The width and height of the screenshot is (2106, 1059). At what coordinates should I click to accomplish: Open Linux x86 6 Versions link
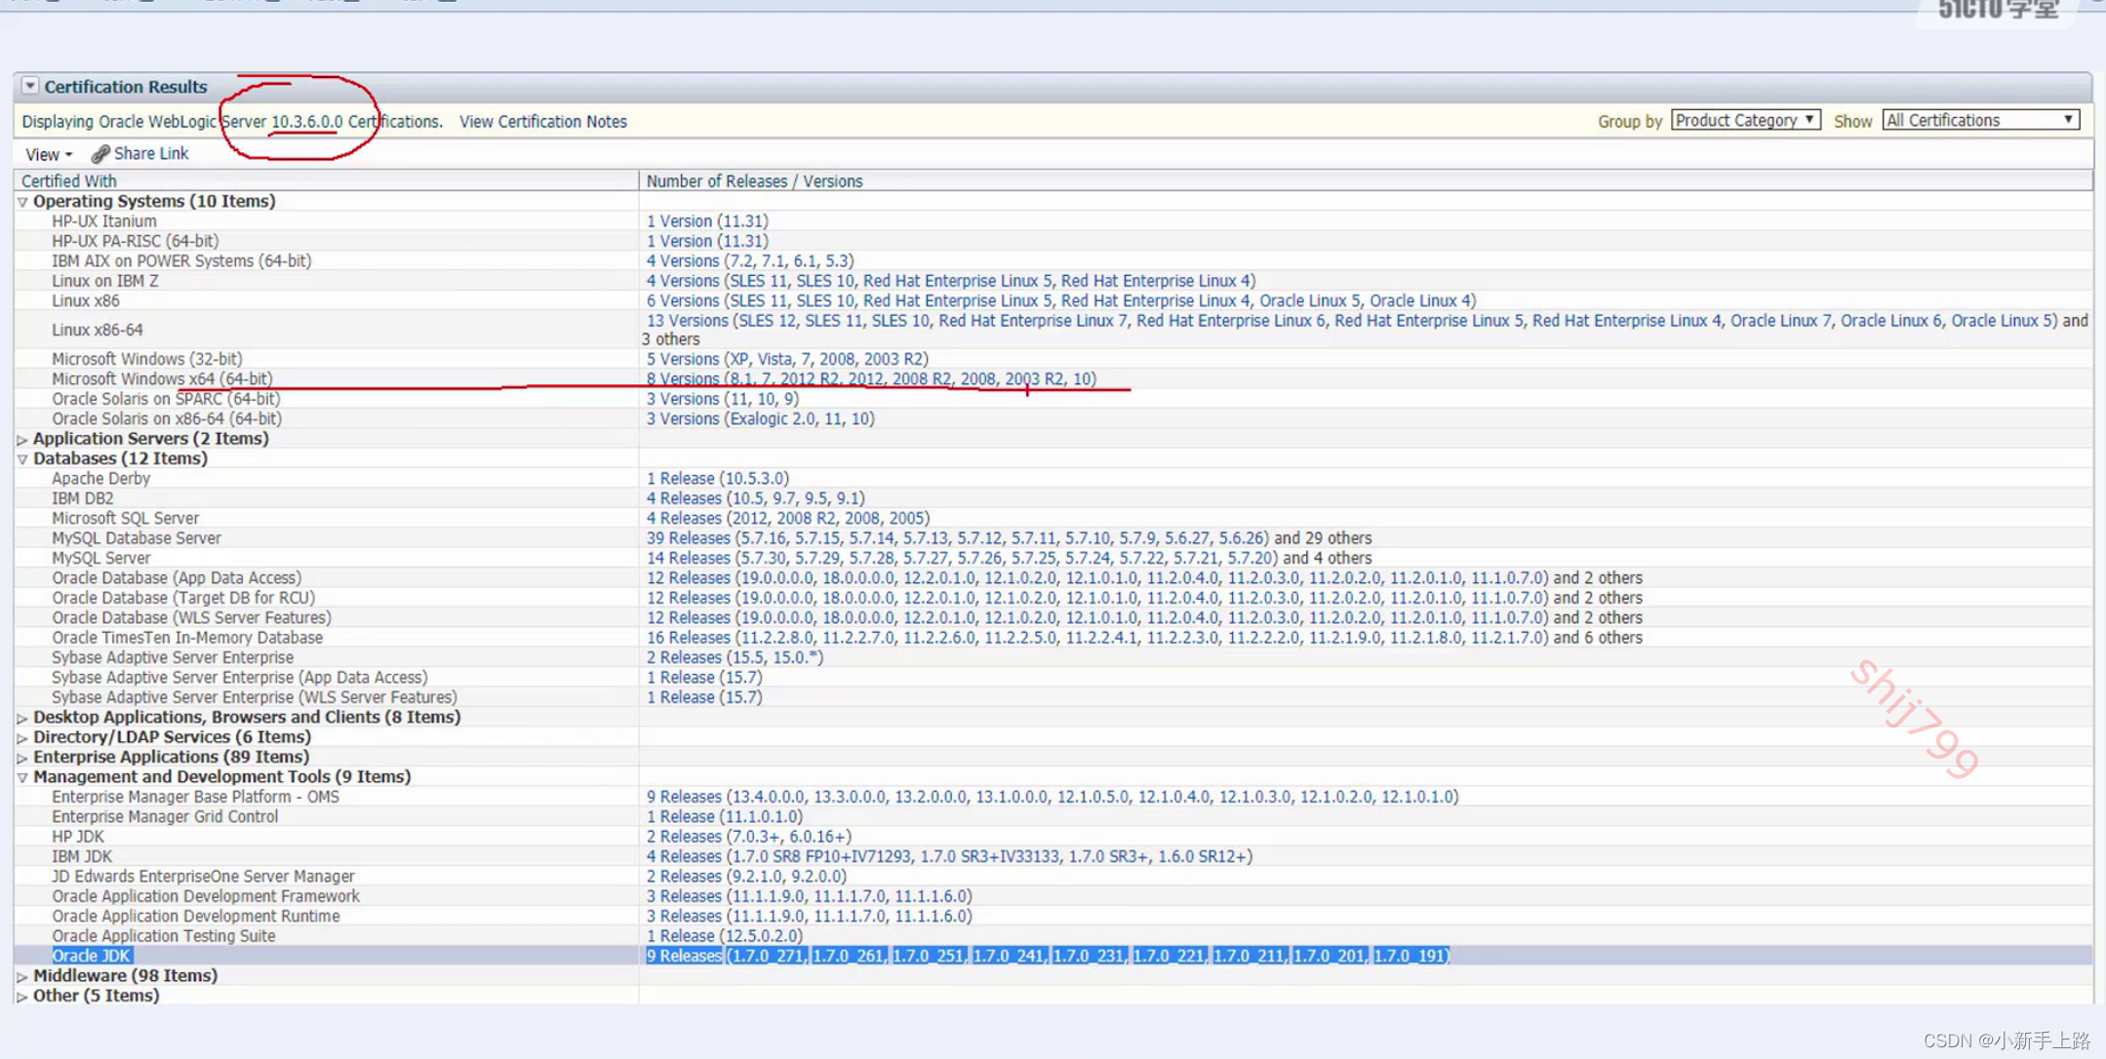coord(1061,301)
